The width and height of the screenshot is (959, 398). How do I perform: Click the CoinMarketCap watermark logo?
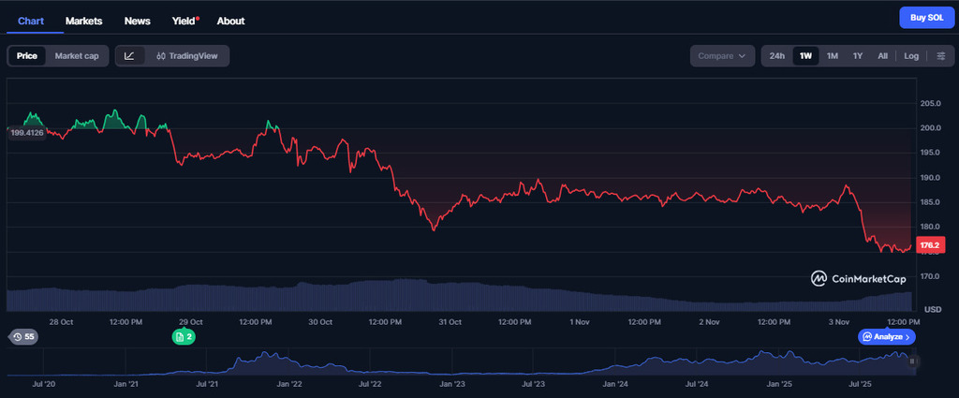tap(859, 278)
